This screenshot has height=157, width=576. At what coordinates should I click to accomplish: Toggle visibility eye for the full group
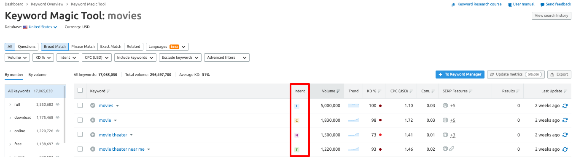[57, 105]
